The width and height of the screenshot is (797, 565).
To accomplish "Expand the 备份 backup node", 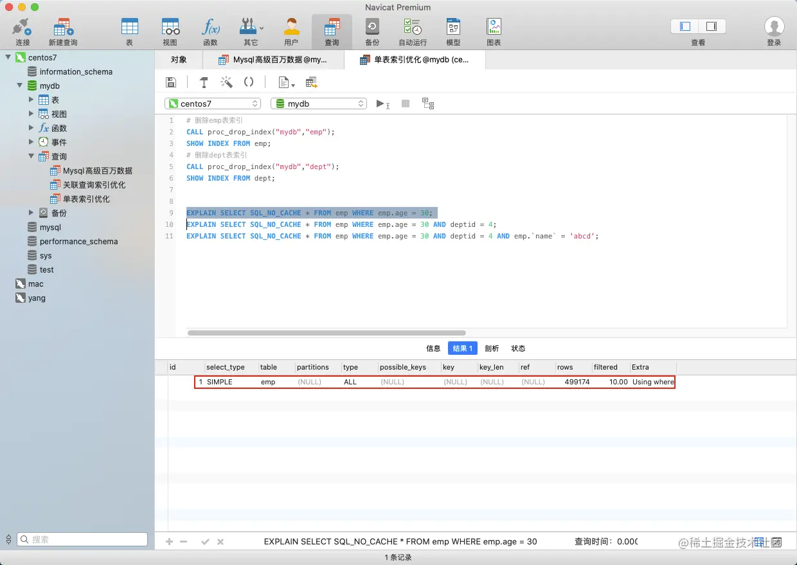I will 31,213.
